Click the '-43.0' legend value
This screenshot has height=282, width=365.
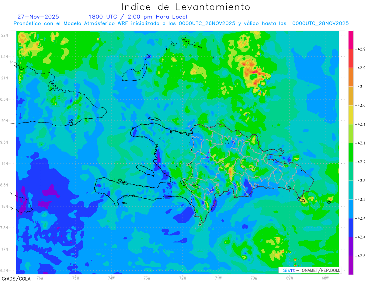coord(361,106)
